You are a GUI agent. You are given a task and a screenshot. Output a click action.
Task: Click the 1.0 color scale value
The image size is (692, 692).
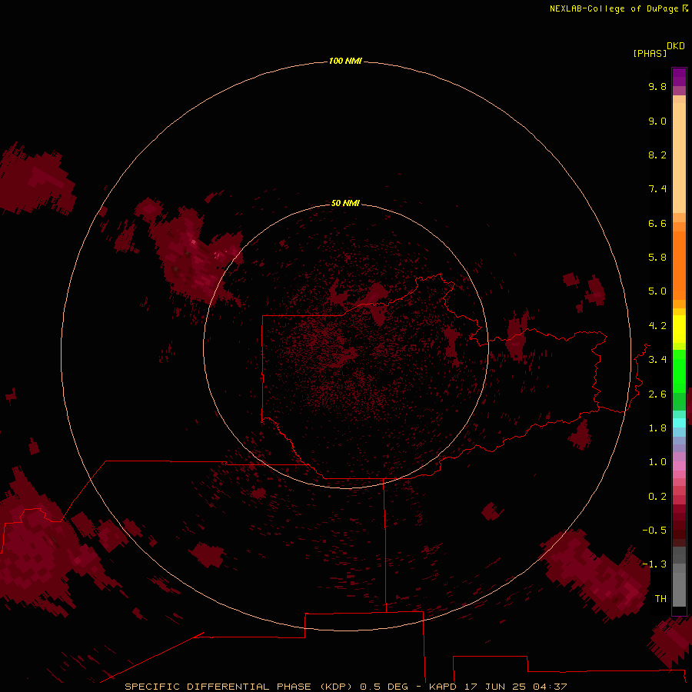657,462
